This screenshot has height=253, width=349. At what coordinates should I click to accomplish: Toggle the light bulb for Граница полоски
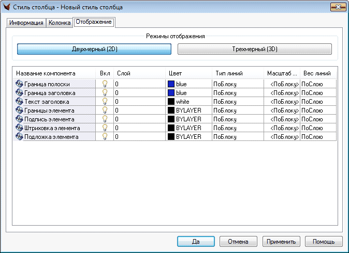(105, 84)
